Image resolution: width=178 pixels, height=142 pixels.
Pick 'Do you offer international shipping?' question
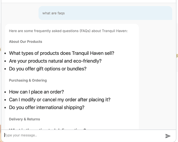(x=47, y=108)
